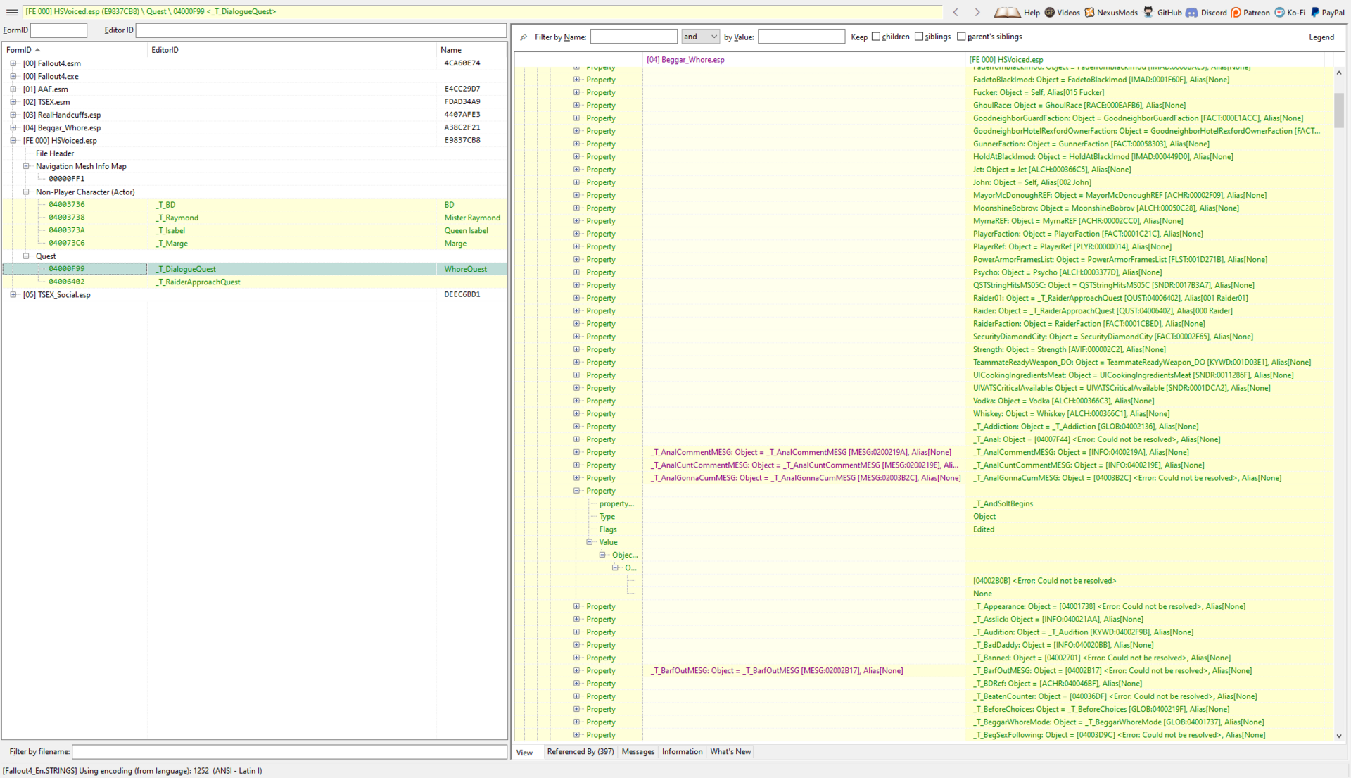The image size is (1351, 778).
Task: Sort by EditorID column header
Action: click(291, 50)
